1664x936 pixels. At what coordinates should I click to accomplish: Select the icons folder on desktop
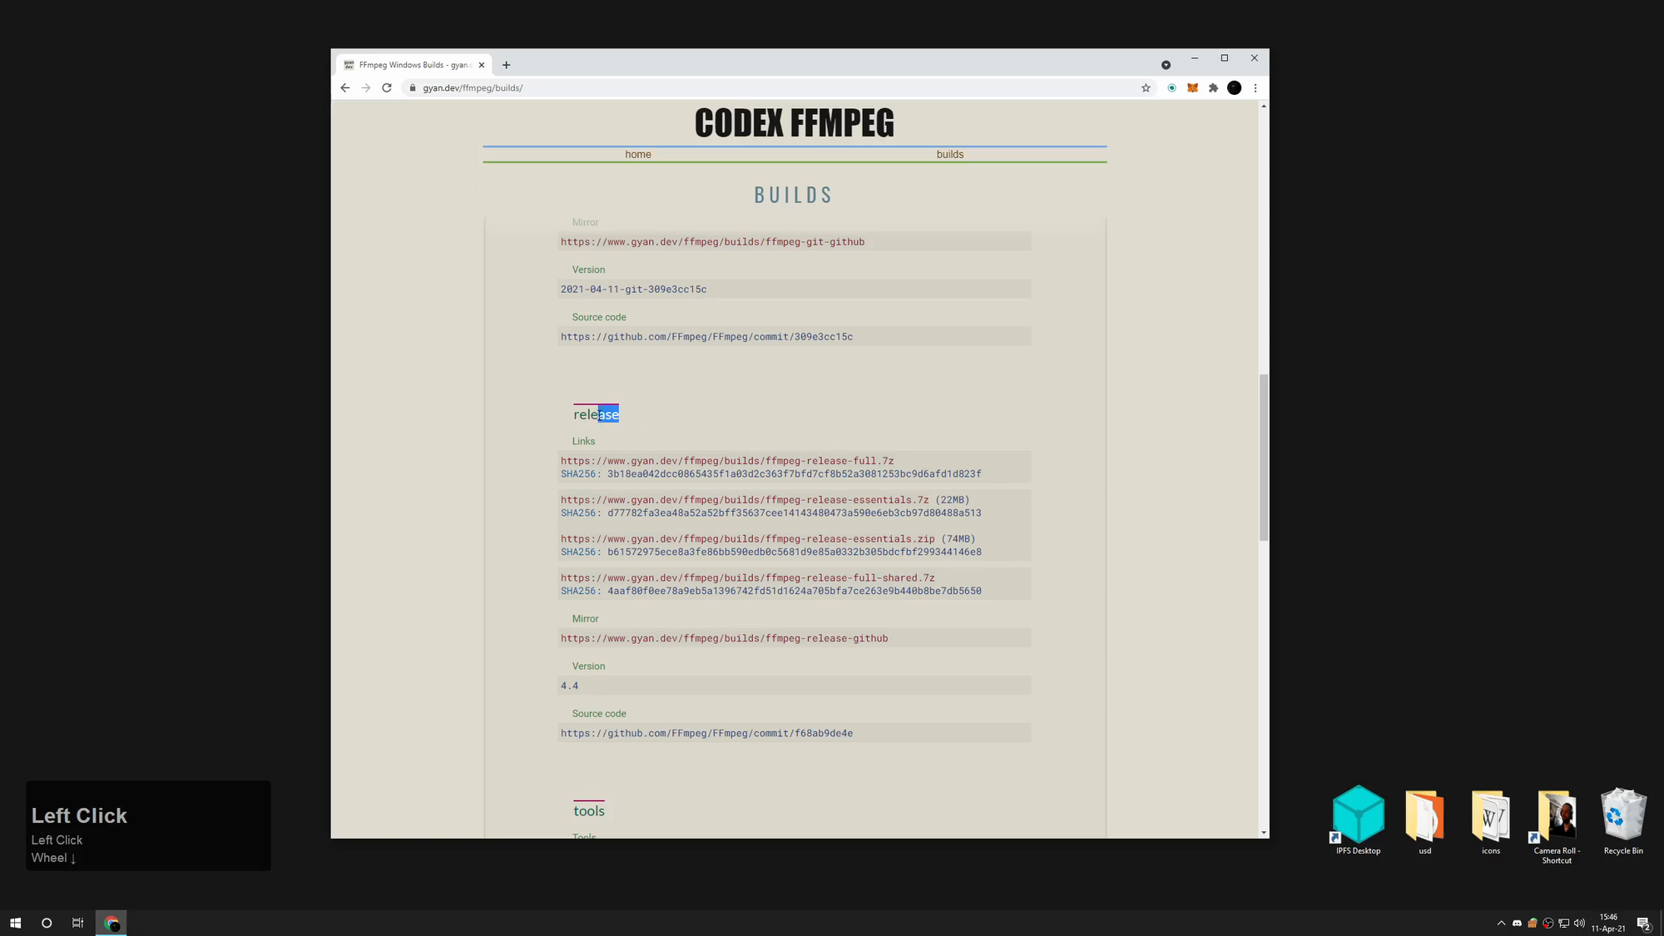click(x=1491, y=820)
